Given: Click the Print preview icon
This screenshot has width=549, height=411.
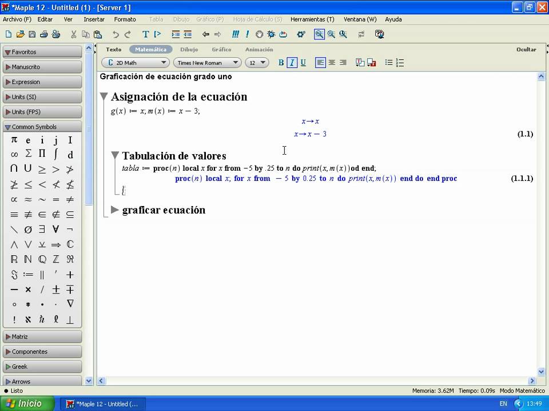Looking at the screenshot, I should pos(56,34).
